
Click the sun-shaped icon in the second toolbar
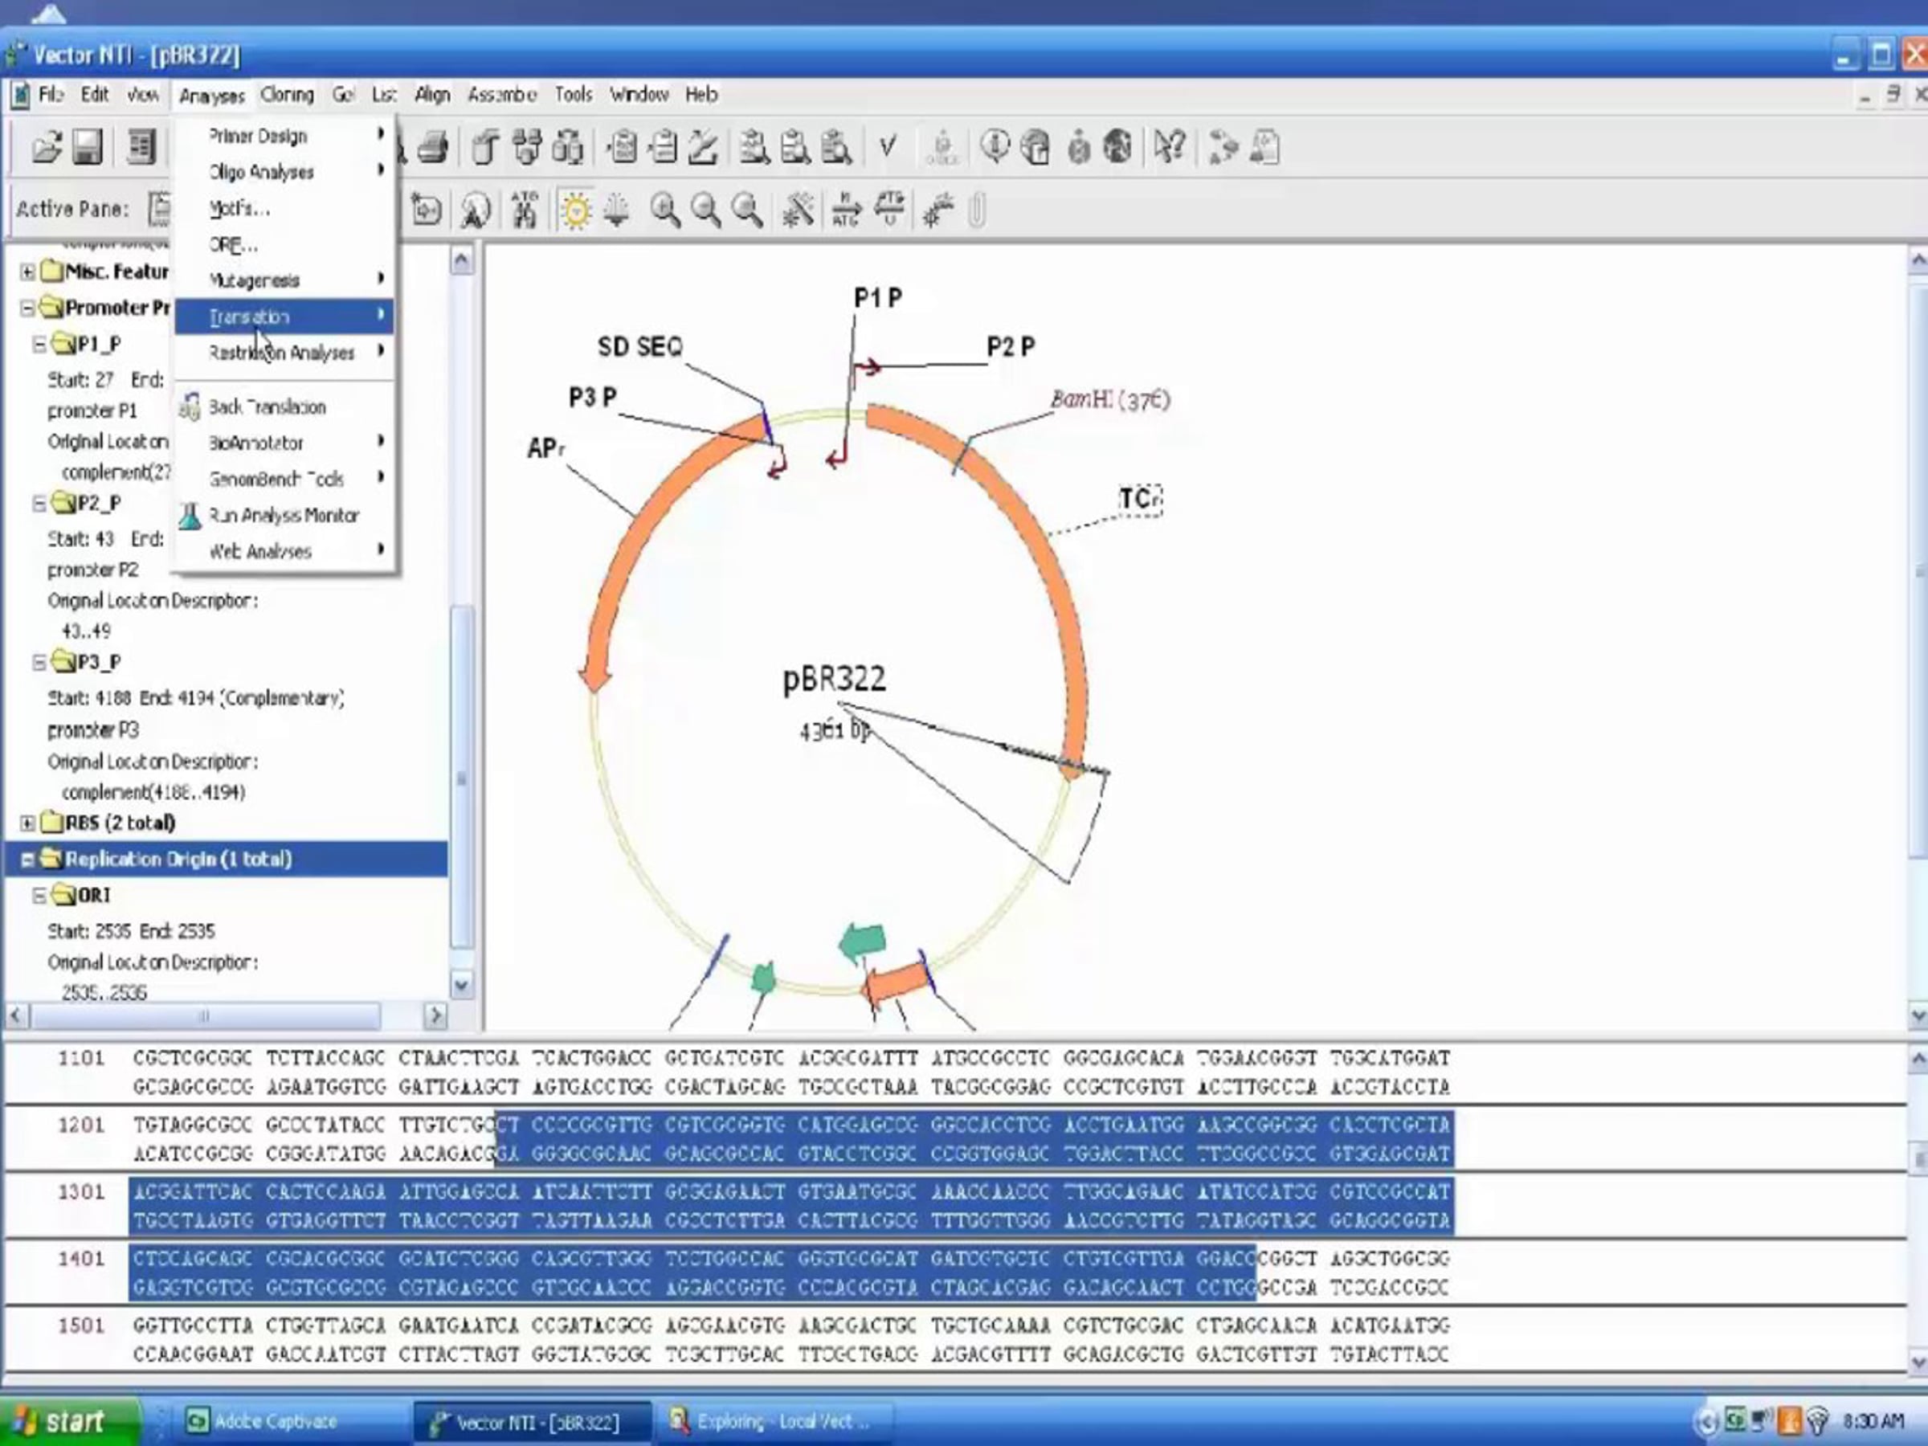pyautogui.click(x=575, y=210)
